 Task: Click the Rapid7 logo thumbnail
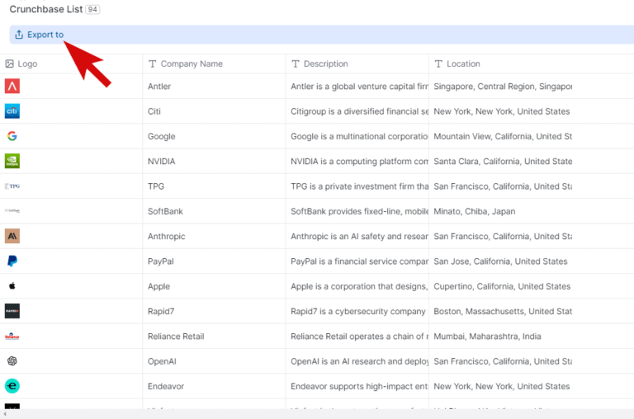(12, 311)
